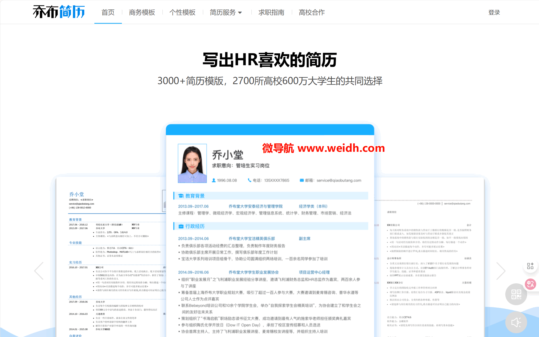Click the name 乔小堂 on center resume
The height and width of the screenshot is (337, 539).
coord(228,155)
